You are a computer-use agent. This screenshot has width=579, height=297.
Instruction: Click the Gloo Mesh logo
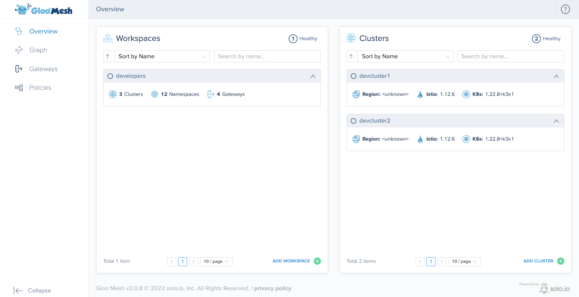[x=44, y=9]
